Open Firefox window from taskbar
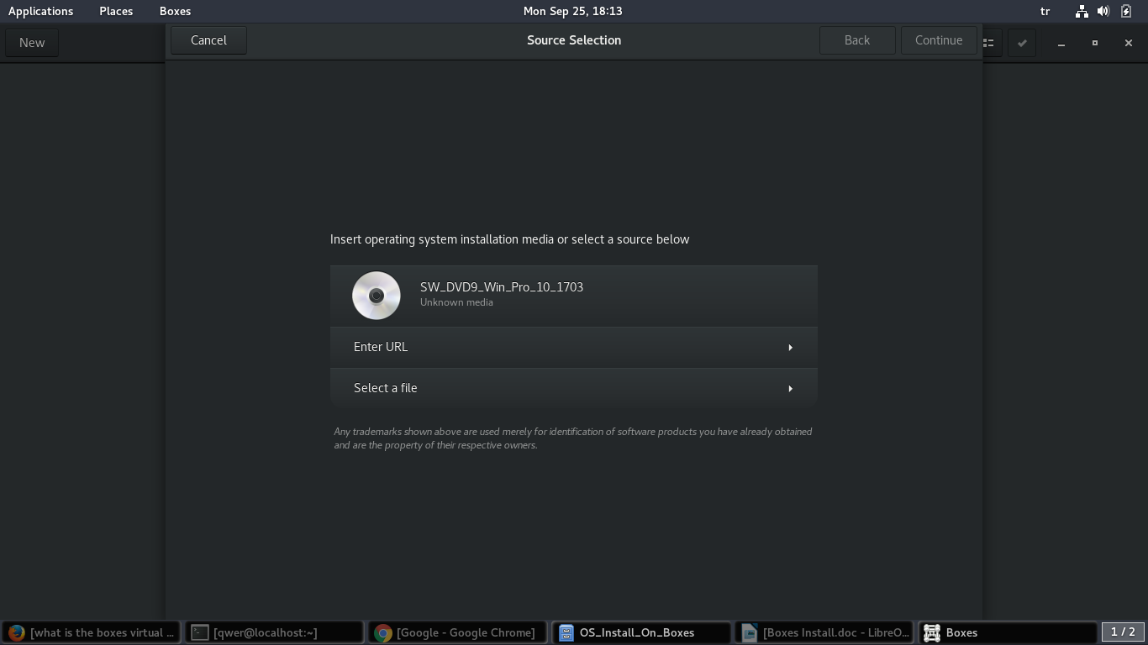This screenshot has width=1148, height=645. click(x=92, y=632)
